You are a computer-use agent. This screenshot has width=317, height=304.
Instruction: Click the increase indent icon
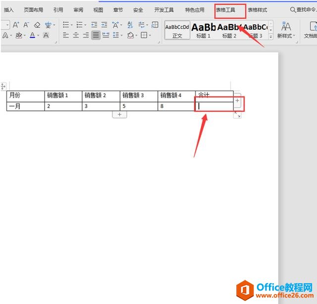point(105,25)
